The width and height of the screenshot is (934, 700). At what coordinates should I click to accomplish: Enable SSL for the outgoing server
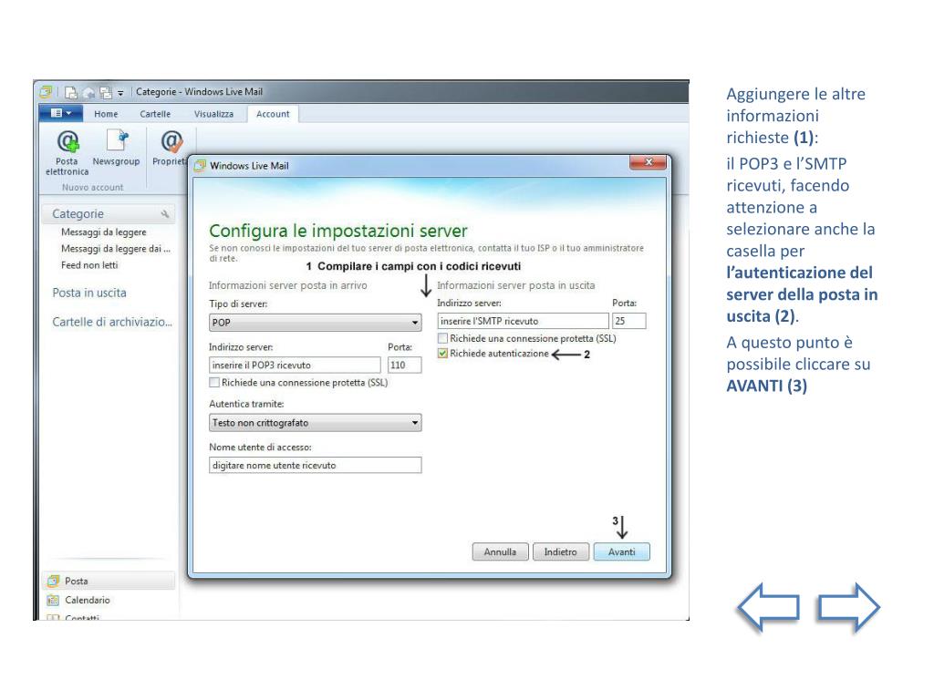pyautogui.click(x=442, y=338)
